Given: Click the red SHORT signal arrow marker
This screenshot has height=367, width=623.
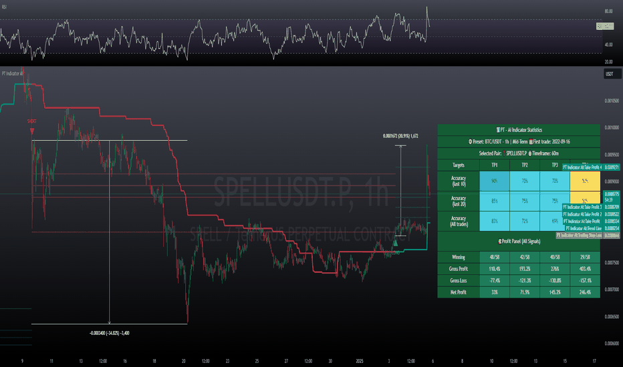Looking at the screenshot, I should coord(32,131).
